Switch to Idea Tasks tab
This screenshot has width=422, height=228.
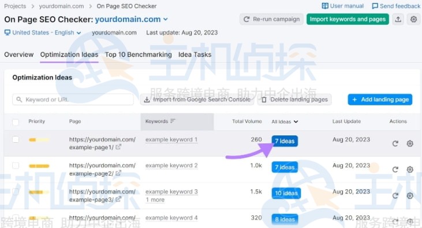(195, 55)
